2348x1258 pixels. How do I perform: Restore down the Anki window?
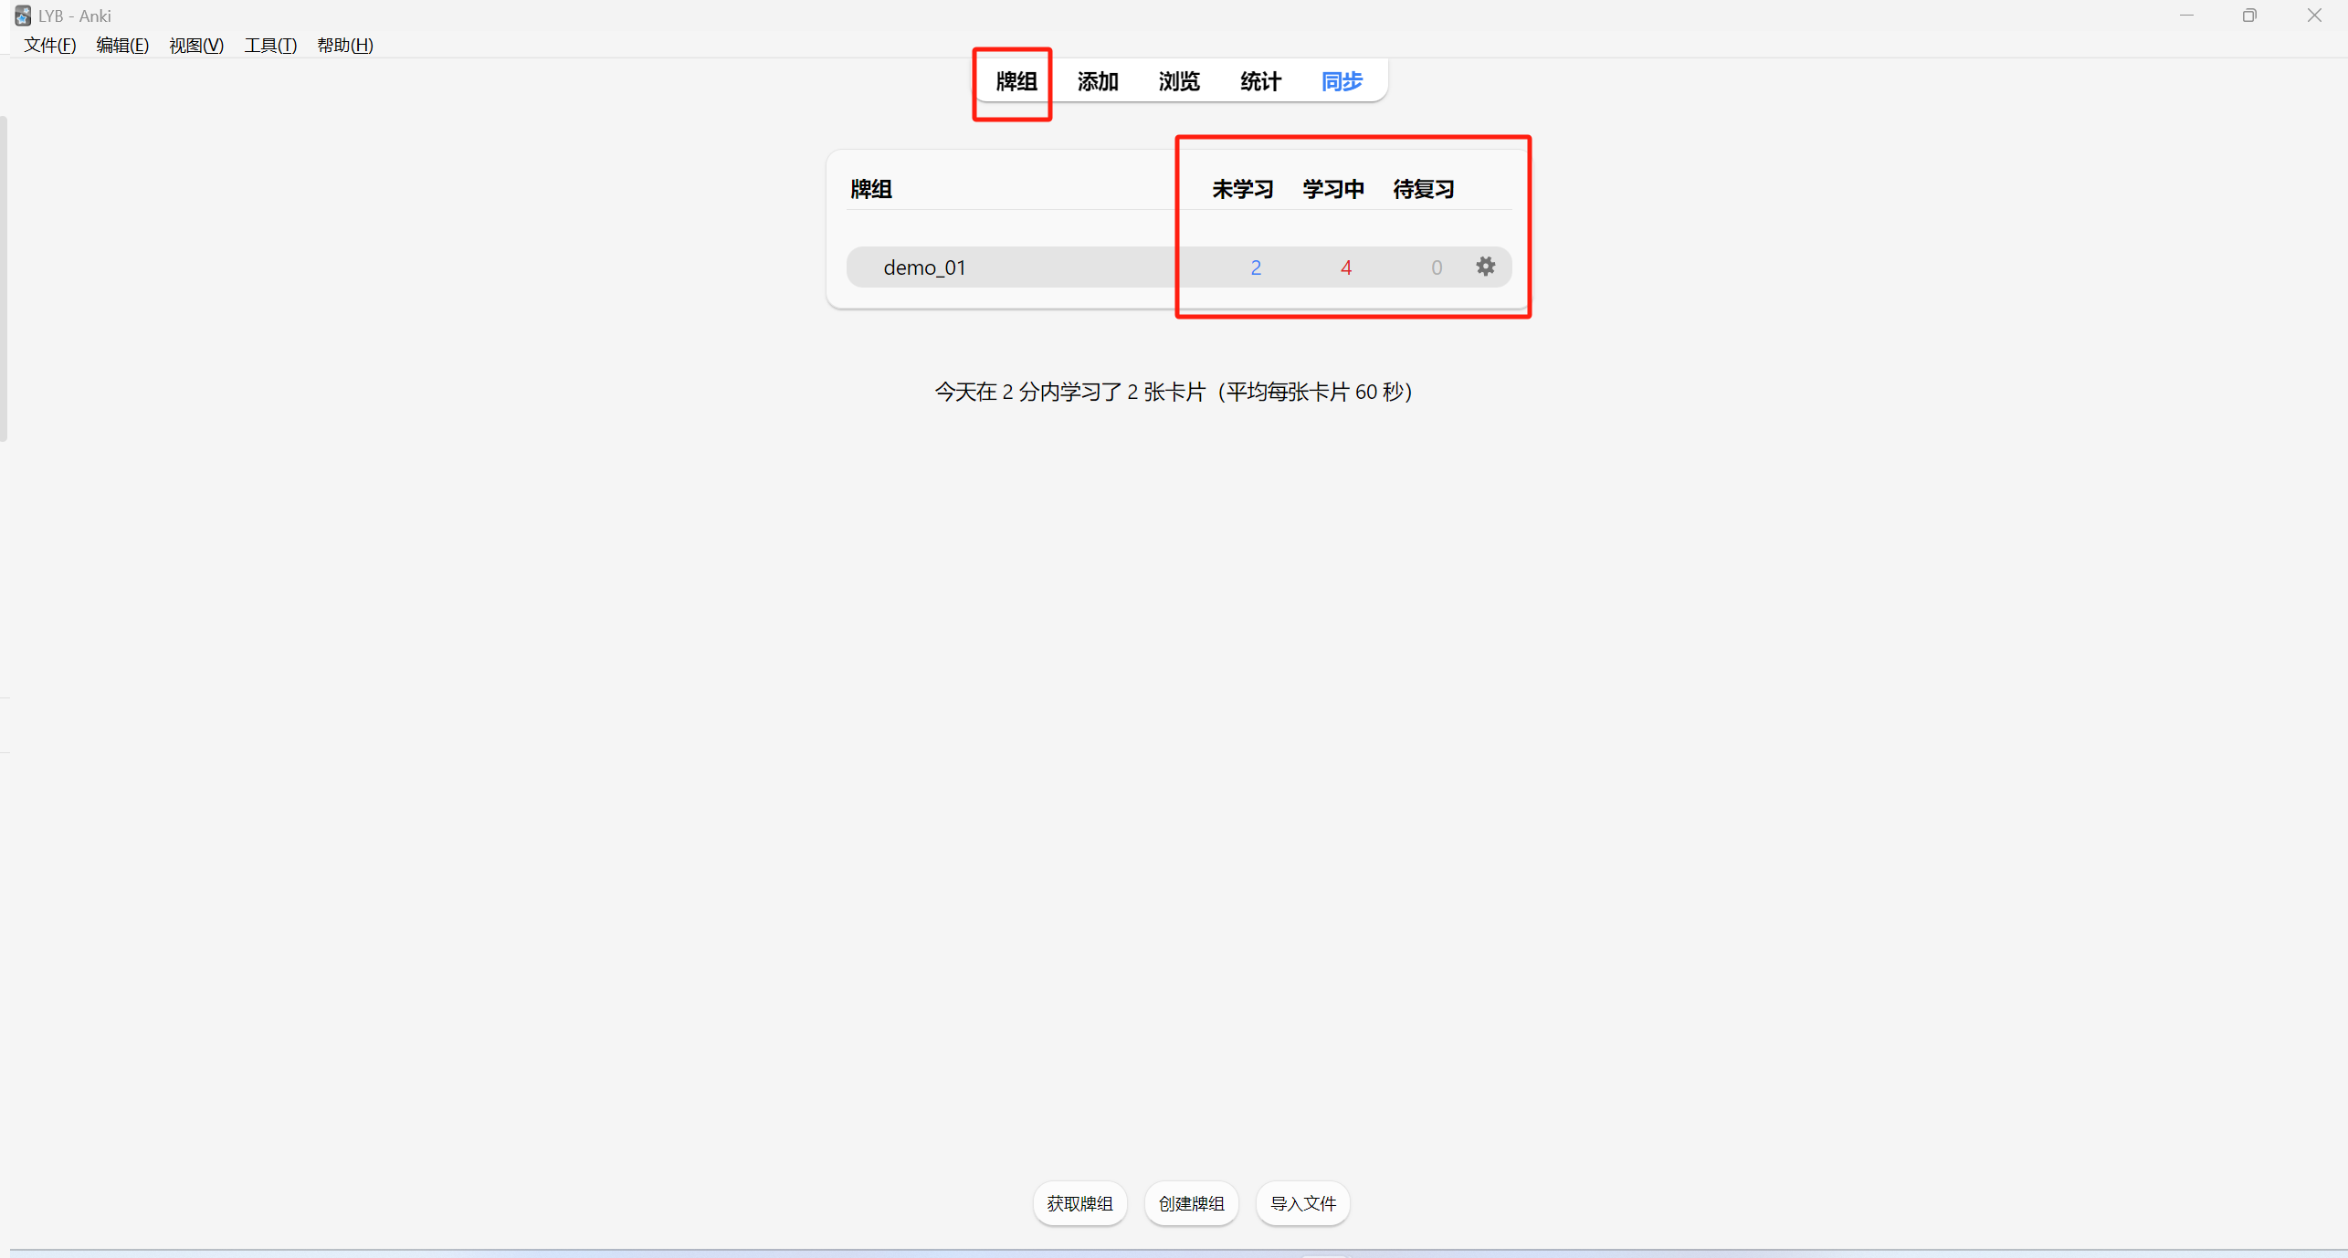(x=2248, y=16)
